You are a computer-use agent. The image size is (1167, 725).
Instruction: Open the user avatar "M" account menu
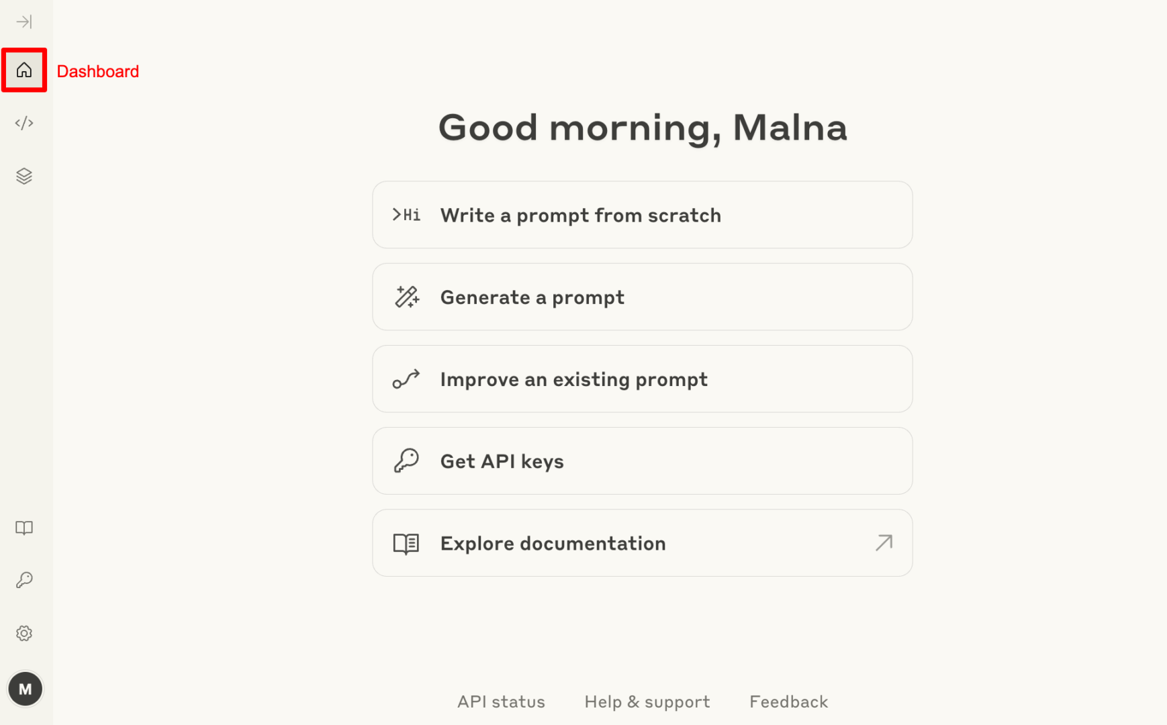(26, 689)
